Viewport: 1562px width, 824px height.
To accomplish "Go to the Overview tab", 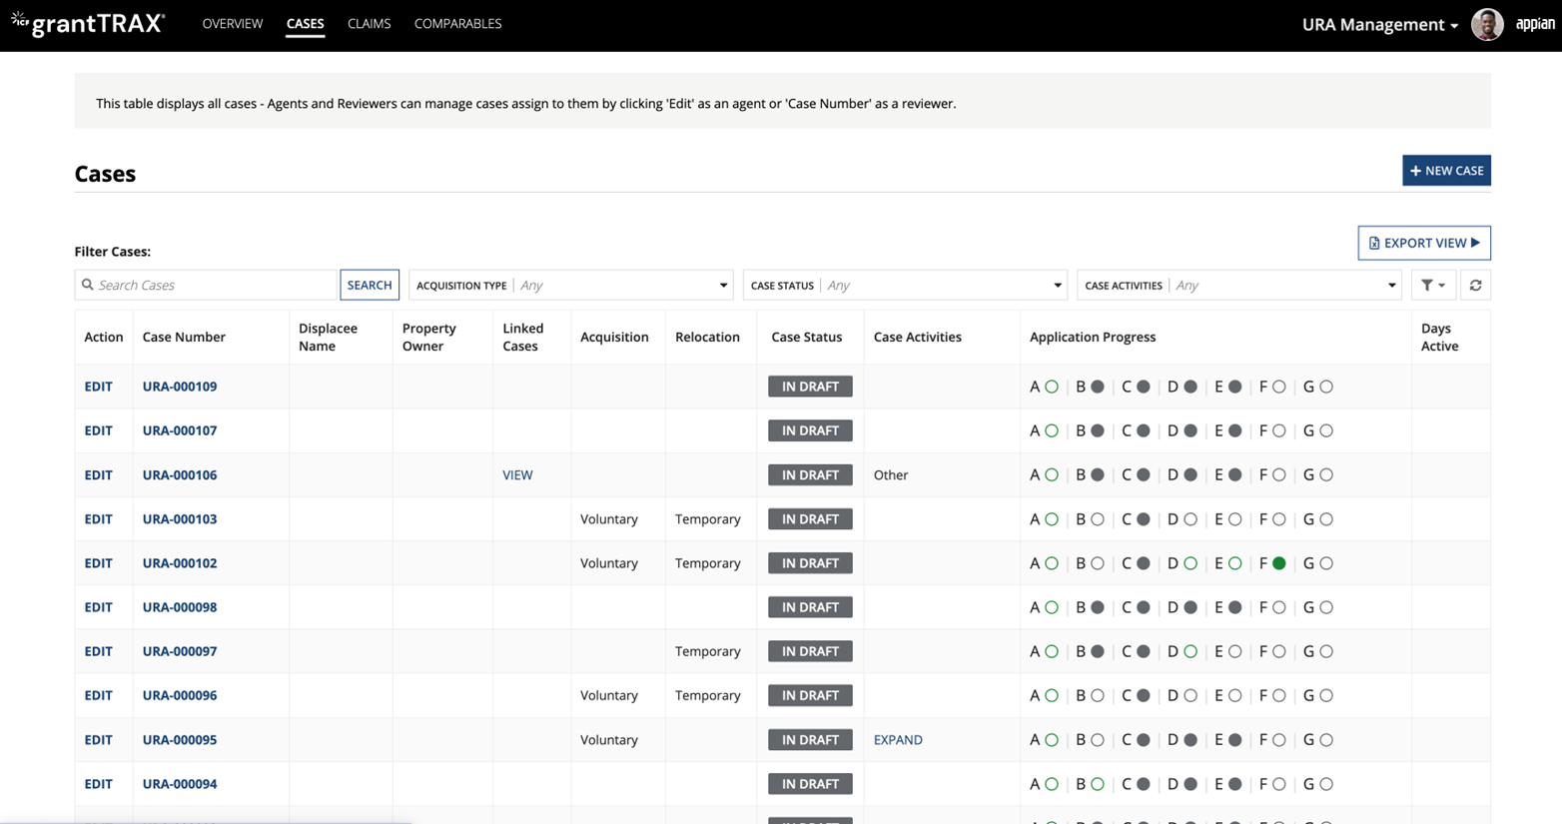I will (233, 23).
